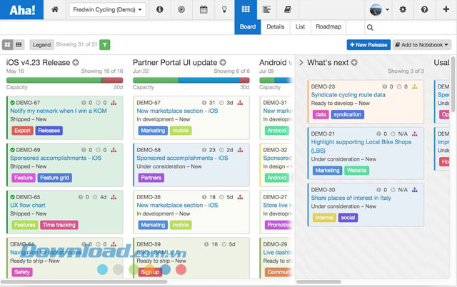Click the social tag on DEMO-30

[348, 218]
